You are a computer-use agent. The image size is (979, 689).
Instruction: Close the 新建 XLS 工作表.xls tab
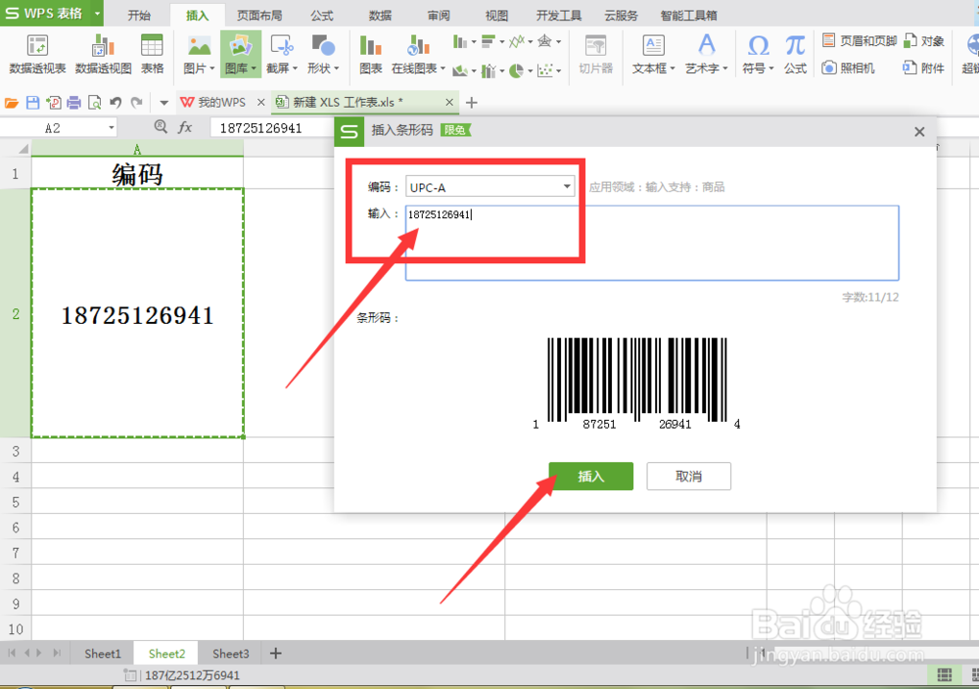tap(449, 103)
